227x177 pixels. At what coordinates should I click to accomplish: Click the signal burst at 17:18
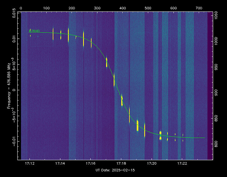[x=122, y=101]
